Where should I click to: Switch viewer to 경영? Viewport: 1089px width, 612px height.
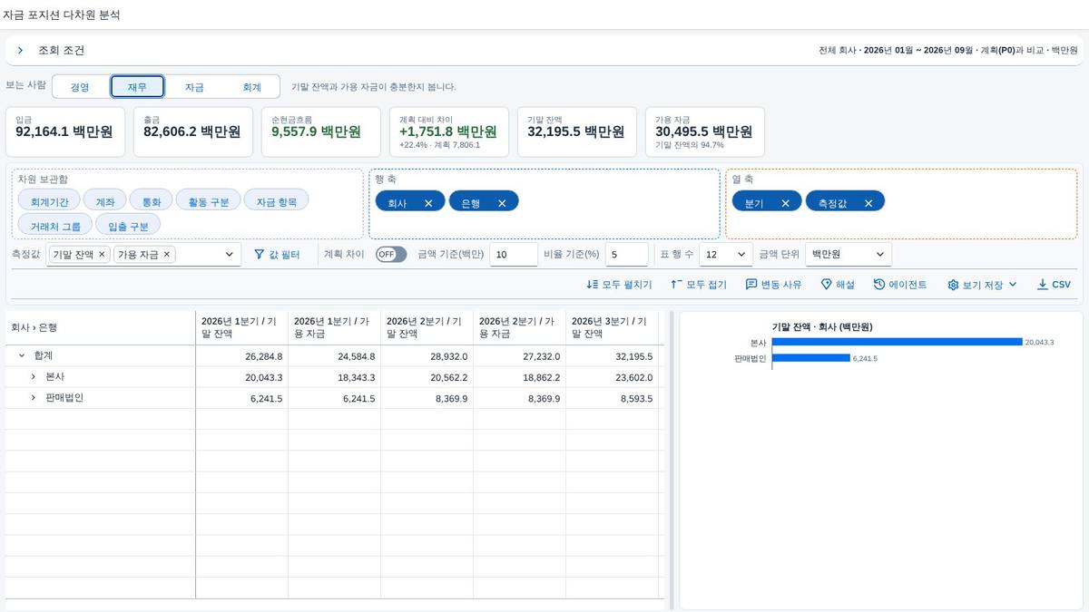click(81, 87)
